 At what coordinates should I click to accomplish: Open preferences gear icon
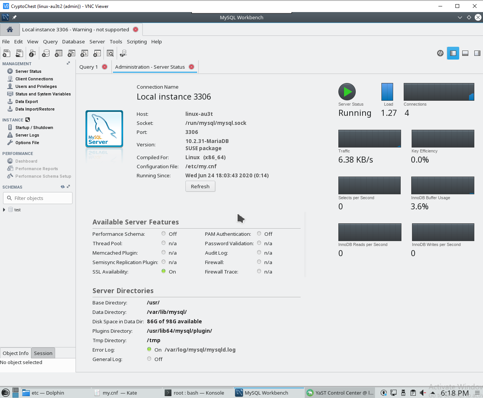click(x=440, y=53)
